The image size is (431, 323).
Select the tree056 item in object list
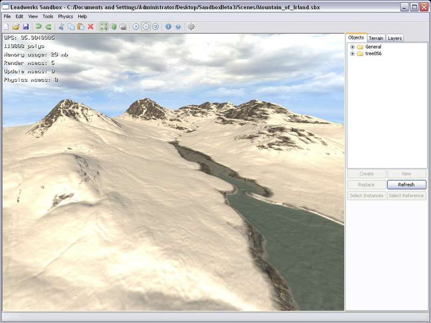[x=373, y=54]
